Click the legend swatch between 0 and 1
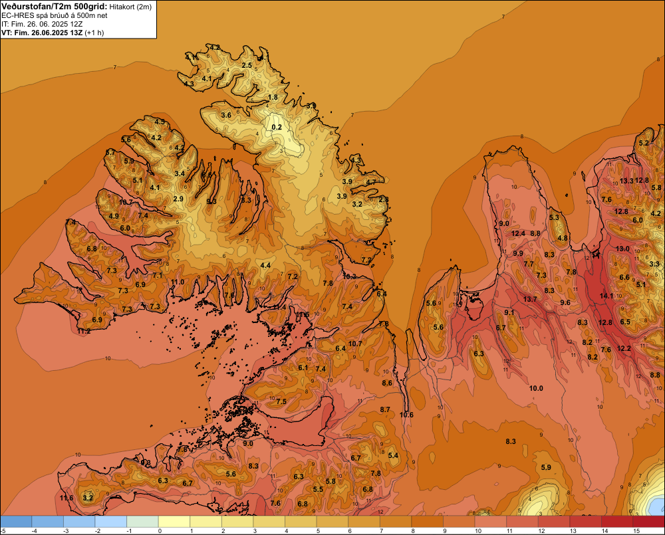The image size is (665, 535). point(174,522)
